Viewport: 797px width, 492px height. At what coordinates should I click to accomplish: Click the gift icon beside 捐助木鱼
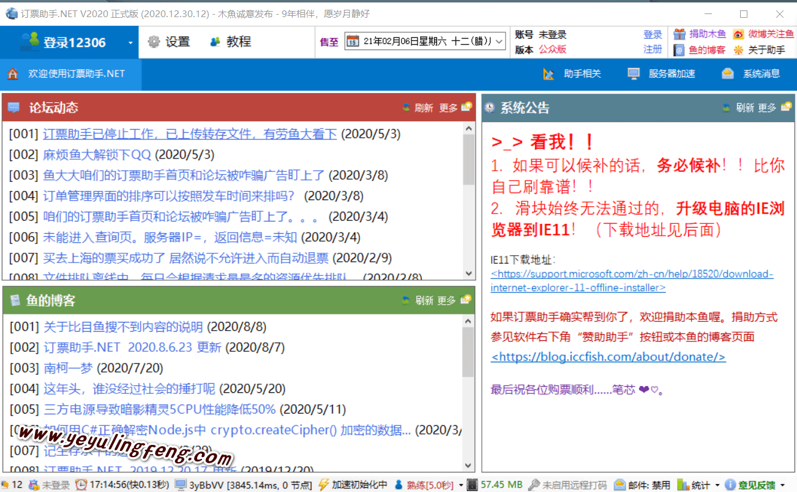pos(679,34)
